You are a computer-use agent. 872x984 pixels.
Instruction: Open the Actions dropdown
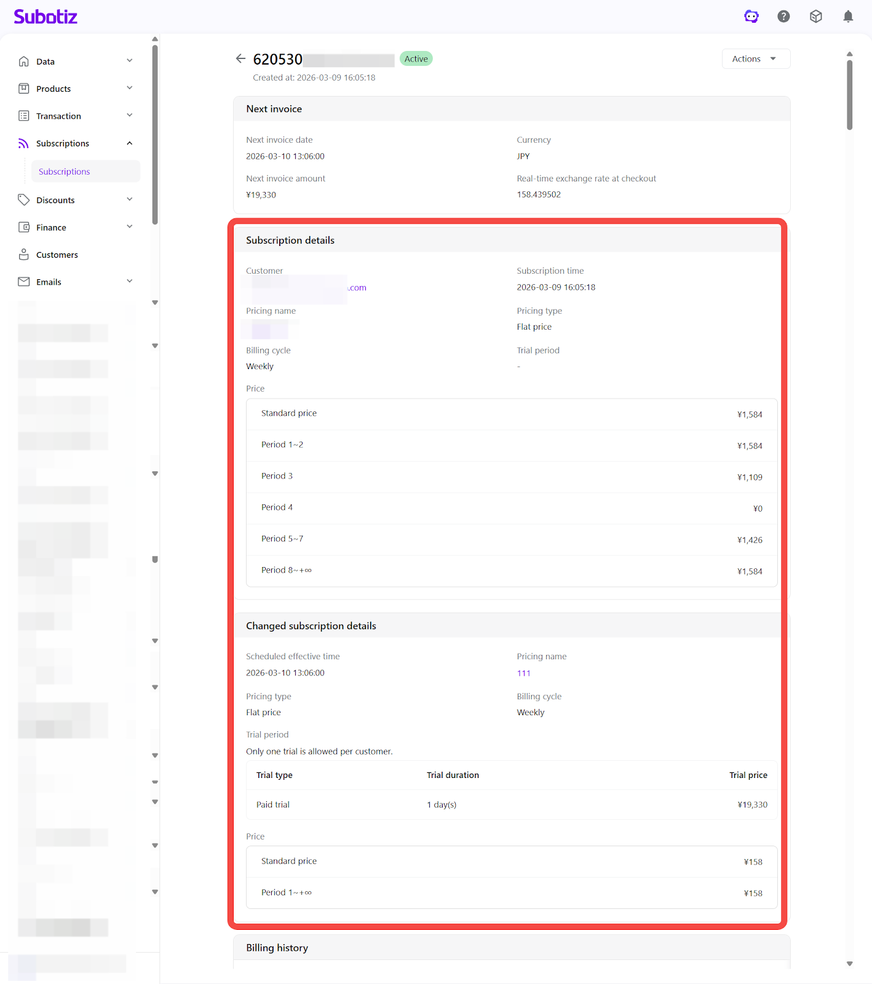tap(755, 59)
